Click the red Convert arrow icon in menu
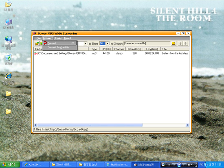The image size is (224, 168). 45,43
